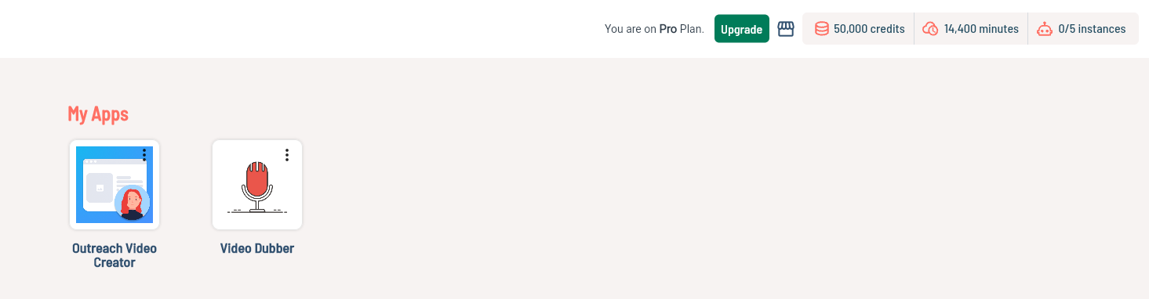The height and width of the screenshot is (299, 1149).
Task: Click the 0/5 instances label
Action: pos(1092,29)
